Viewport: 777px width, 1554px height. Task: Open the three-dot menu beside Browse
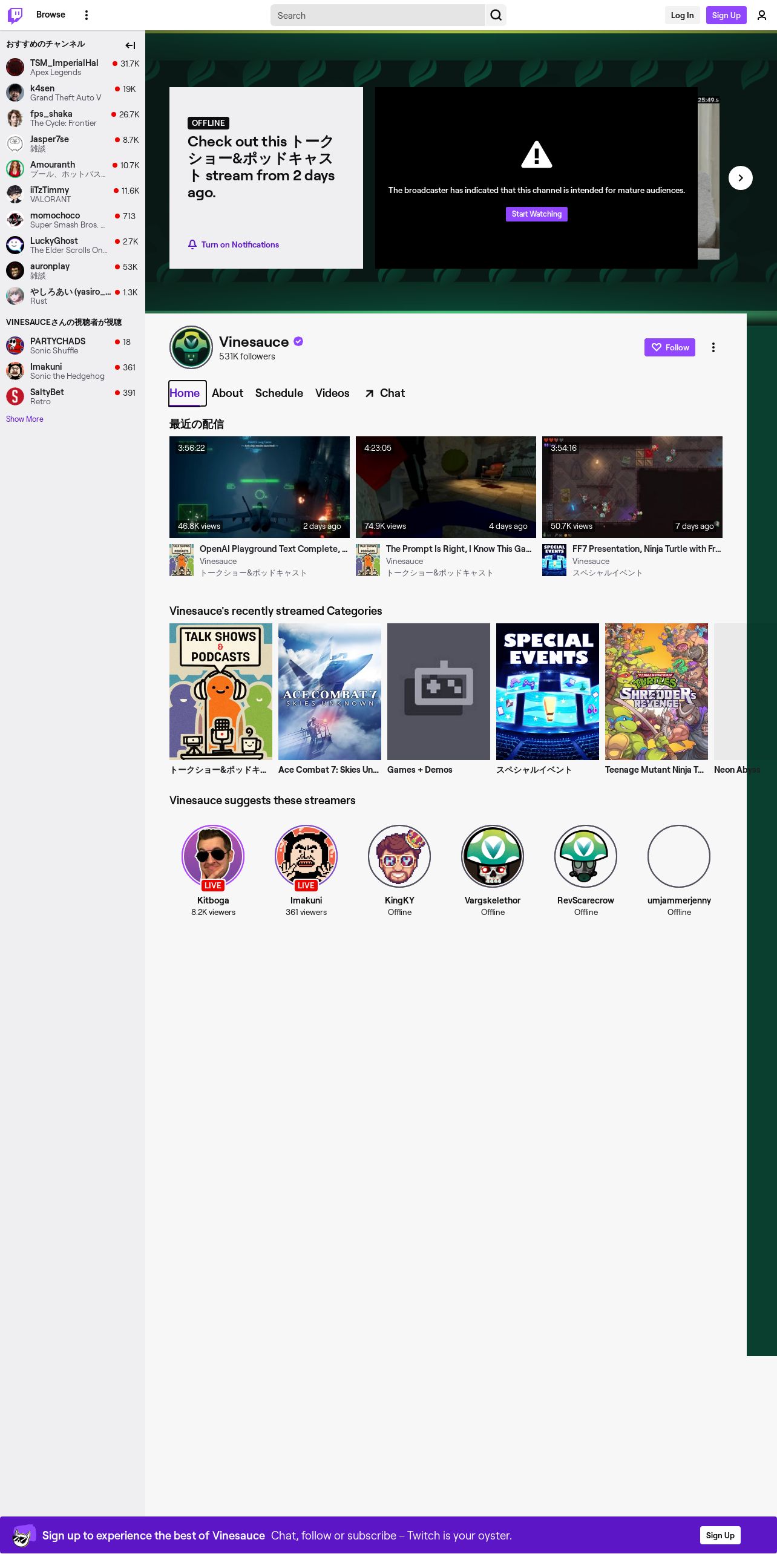pos(87,15)
